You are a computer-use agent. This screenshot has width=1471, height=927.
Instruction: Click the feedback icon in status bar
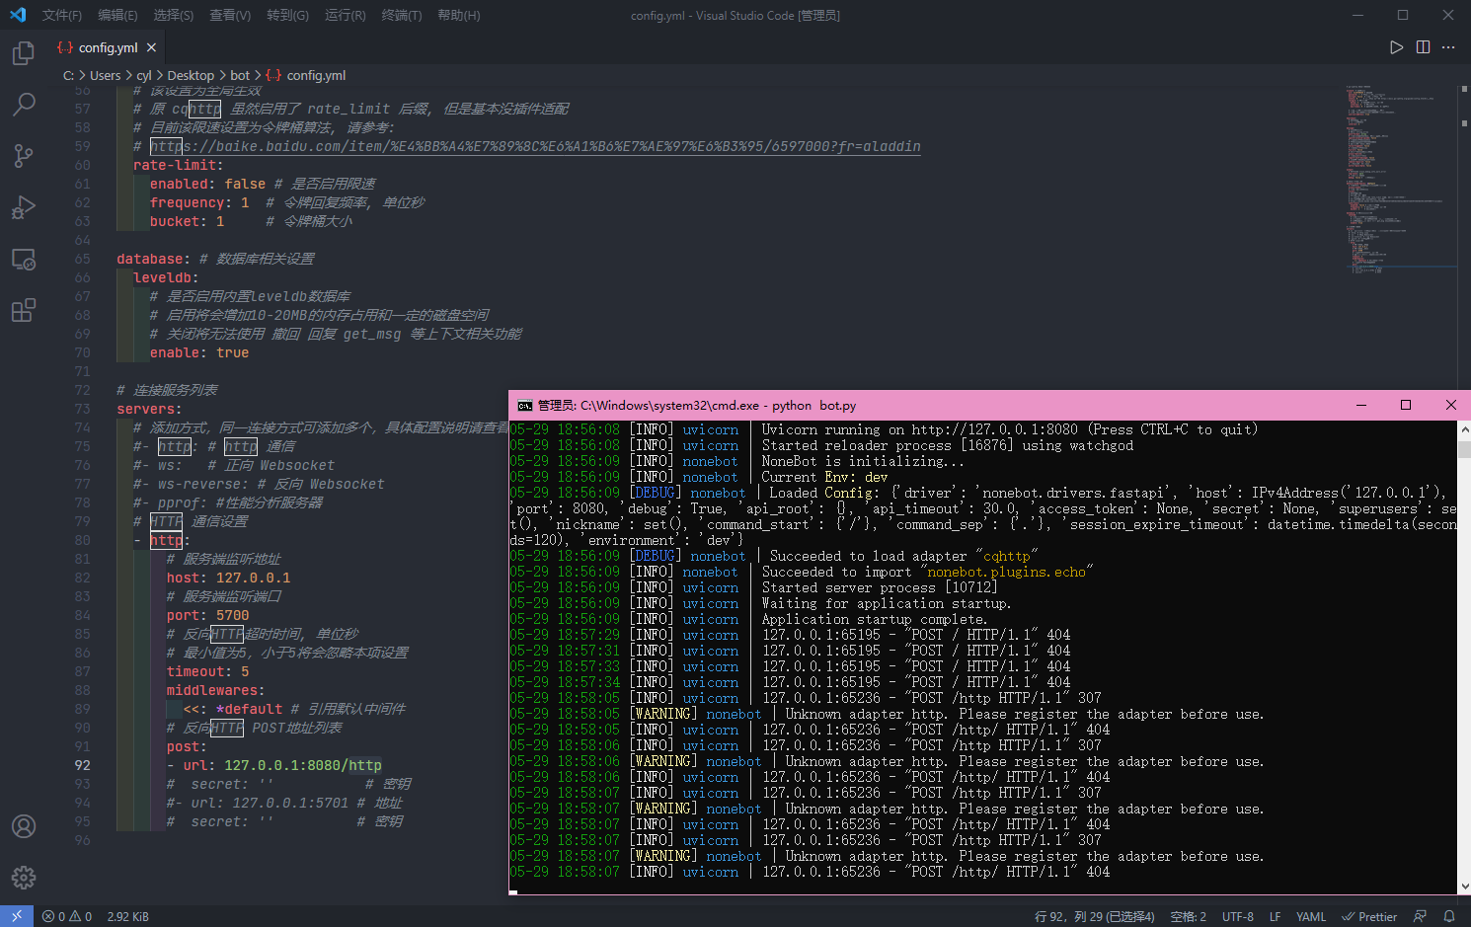[1420, 916]
